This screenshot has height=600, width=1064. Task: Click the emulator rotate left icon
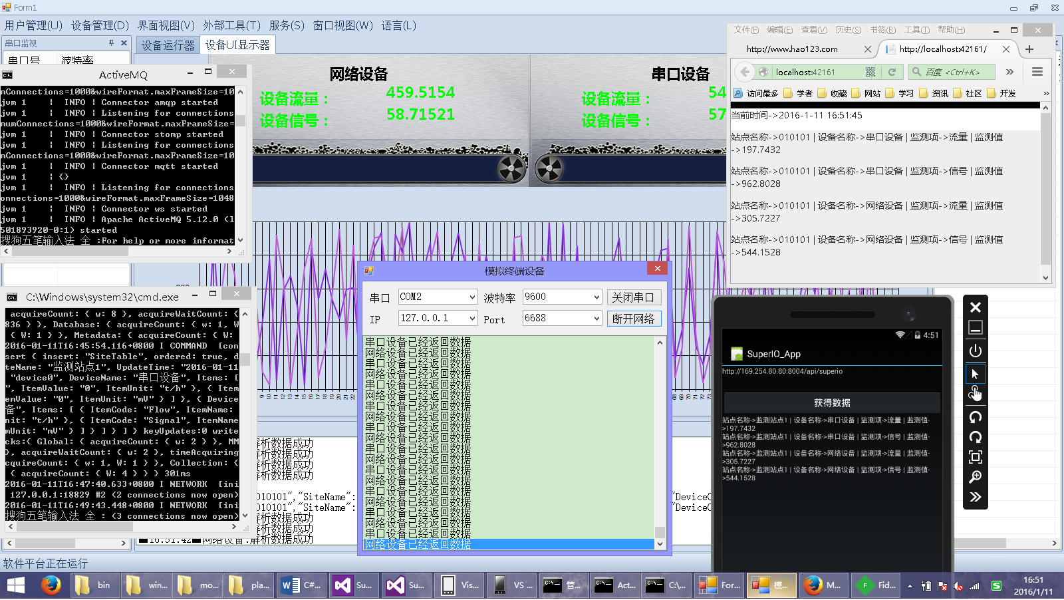coord(975,417)
